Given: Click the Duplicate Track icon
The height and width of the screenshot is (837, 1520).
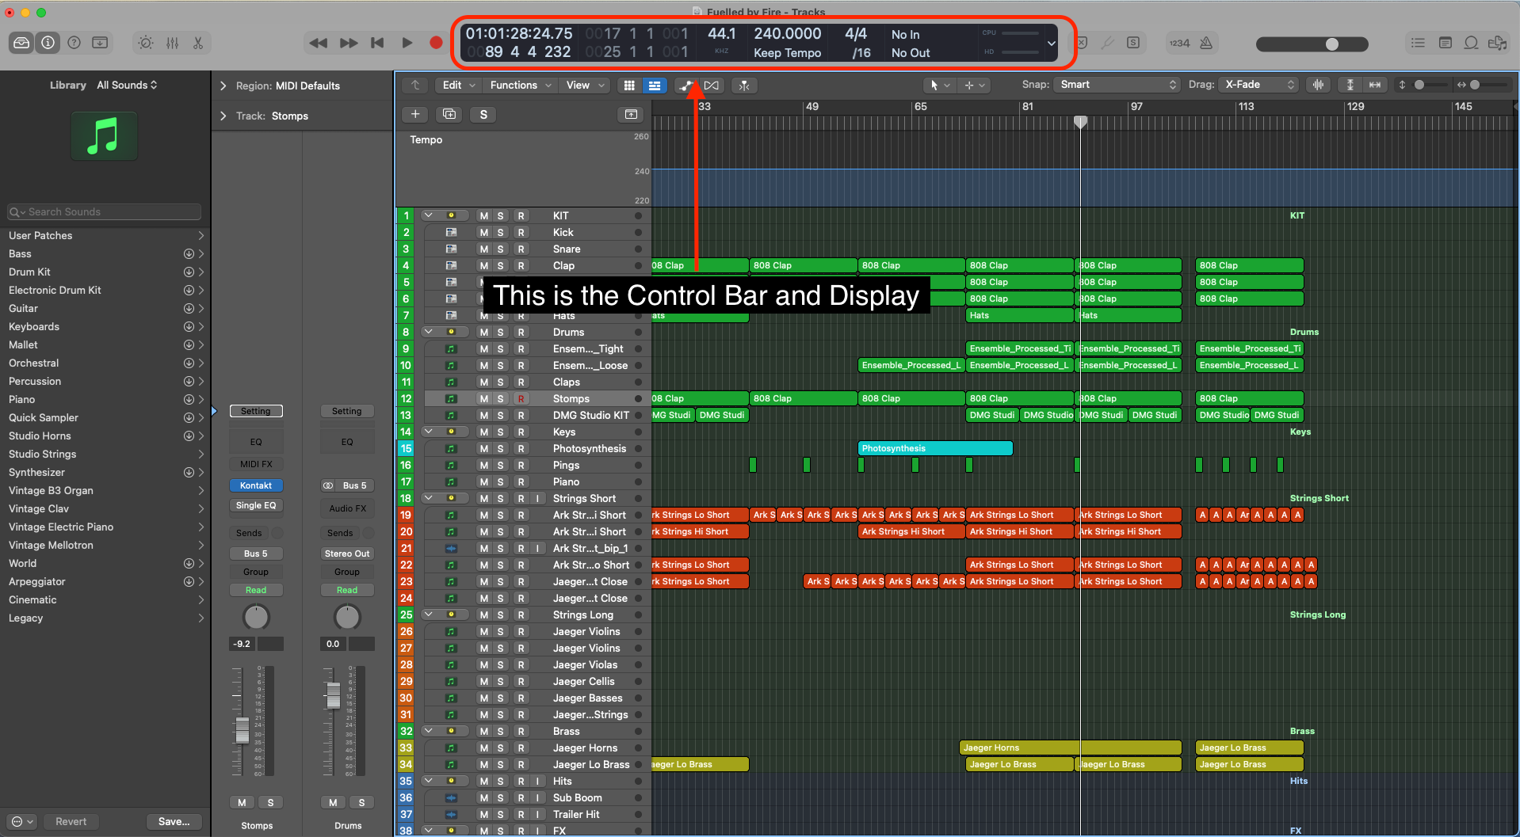Looking at the screenshot, I should [449, 115].
